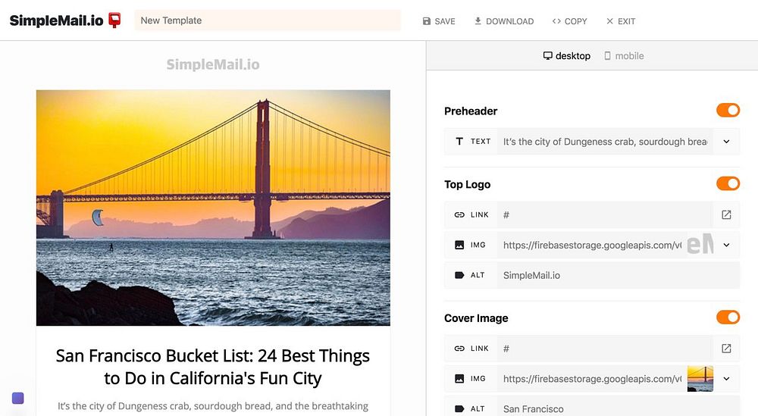This screenshot has height=416, width=758.
Task: Disable the Preheader toggle
Action: [728, 111]
